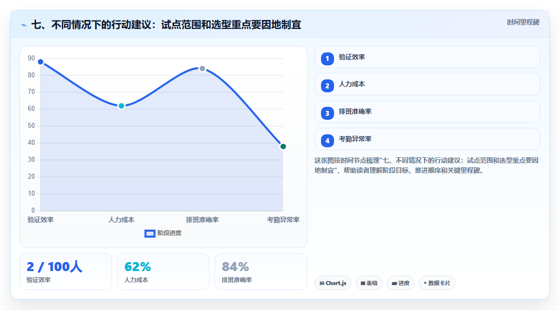
Task: Open the 排班准确率 list item
Action: 427,112
